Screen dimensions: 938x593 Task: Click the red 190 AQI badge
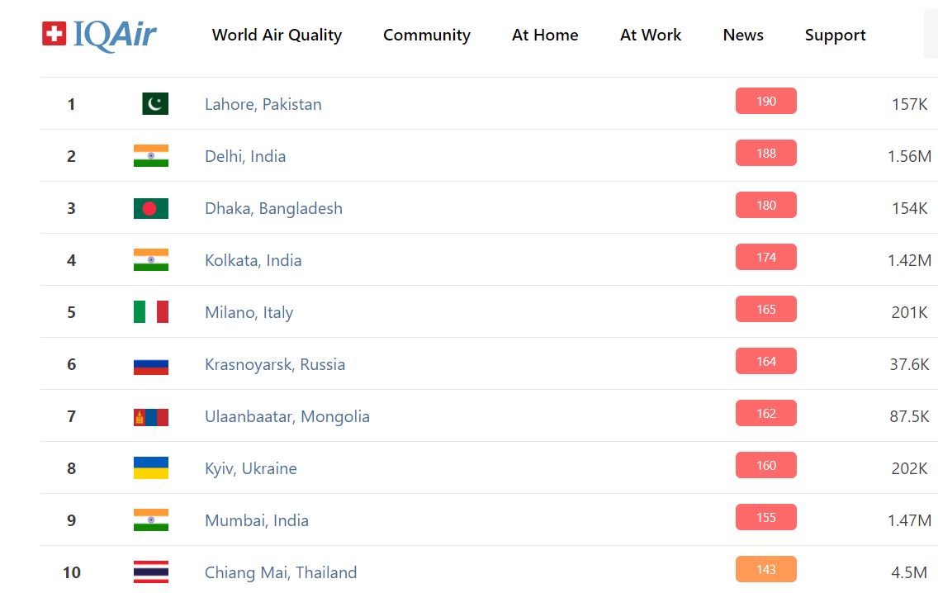click(x=766, y=101)
